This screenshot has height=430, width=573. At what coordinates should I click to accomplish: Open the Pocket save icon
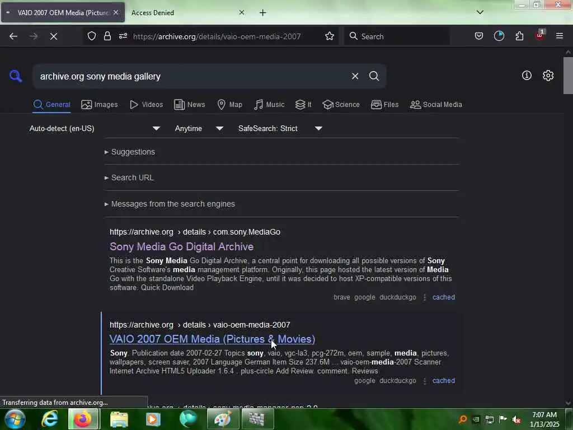479,36
